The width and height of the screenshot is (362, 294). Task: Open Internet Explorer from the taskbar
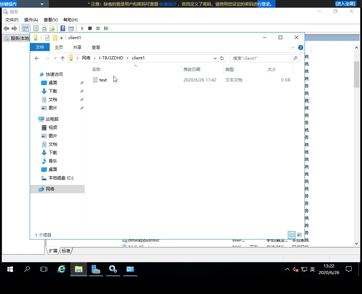click(62, 269)
